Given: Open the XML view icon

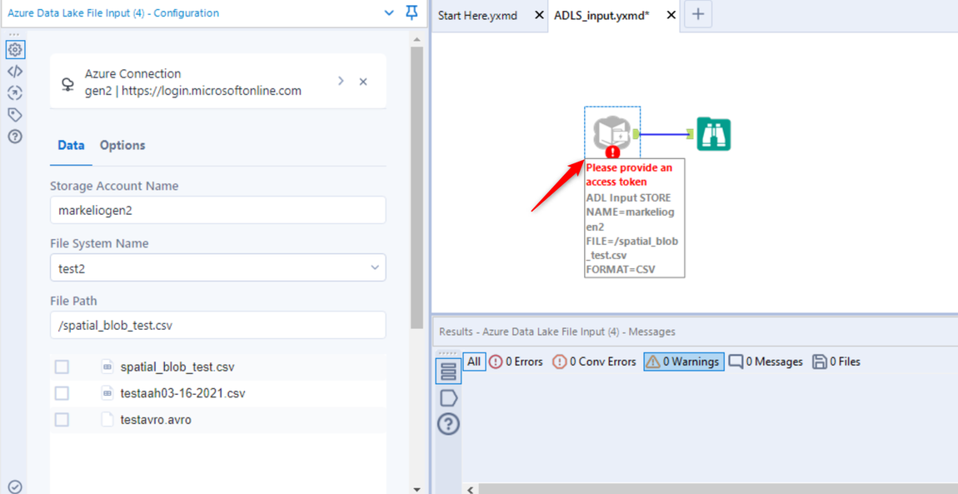Looking at the screenshot, I should click(15, 72).
